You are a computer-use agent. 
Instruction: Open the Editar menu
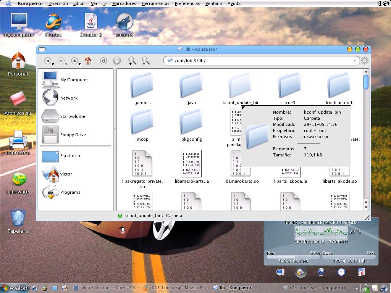click(x=79, y=3)
